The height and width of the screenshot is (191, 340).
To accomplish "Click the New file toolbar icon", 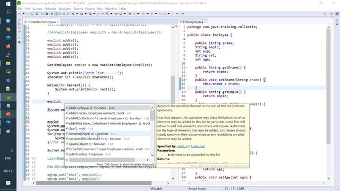I will (19, 14).
